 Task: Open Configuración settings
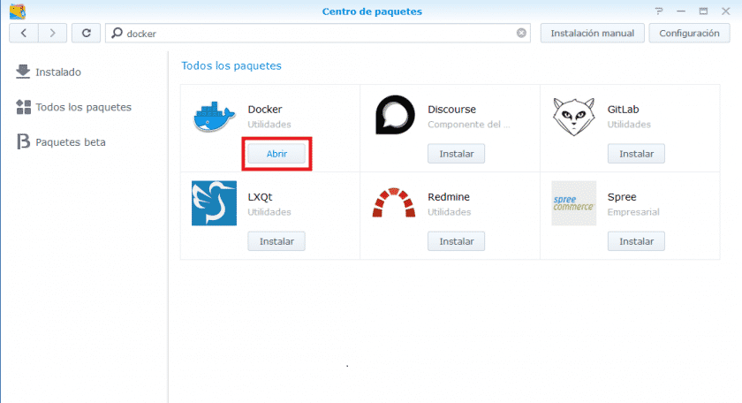[x=689, y=34]
